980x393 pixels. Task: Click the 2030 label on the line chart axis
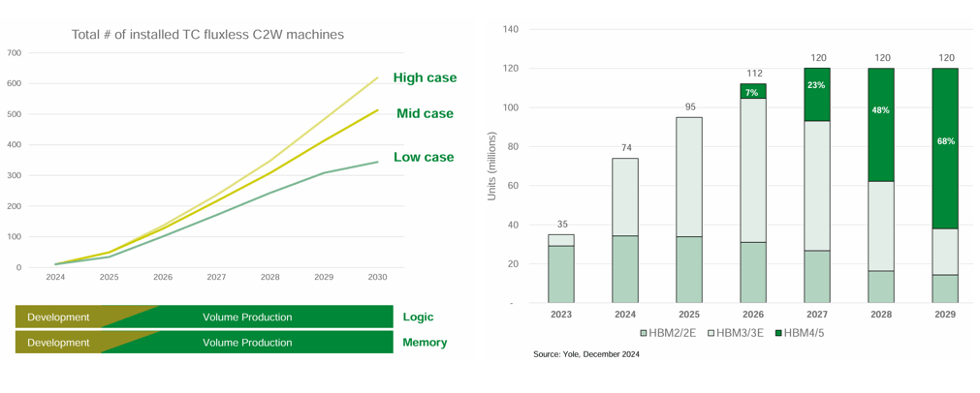[x=377, y=277]
